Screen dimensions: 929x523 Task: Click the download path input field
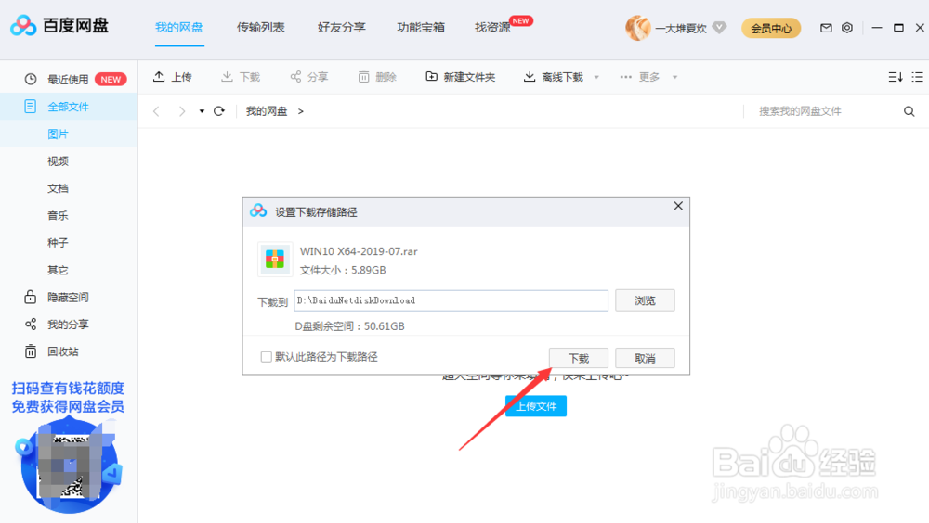pos(451,300)
